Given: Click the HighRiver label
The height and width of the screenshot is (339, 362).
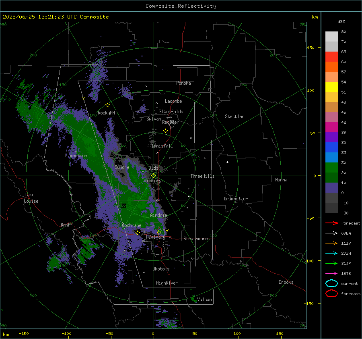Looking at the screenshot, I should click(x=167, y=283).
